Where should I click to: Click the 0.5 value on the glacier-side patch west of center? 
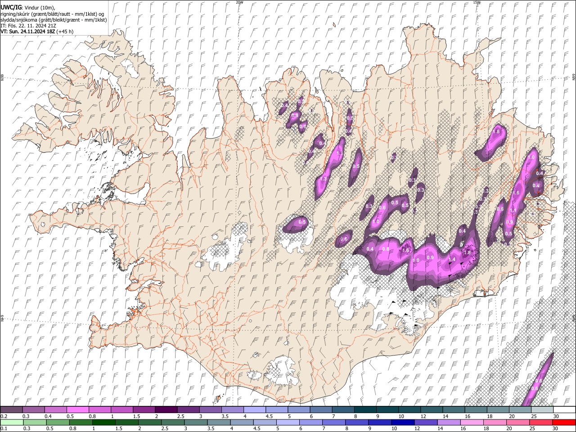pyautogui.click(x=302, y=222)
